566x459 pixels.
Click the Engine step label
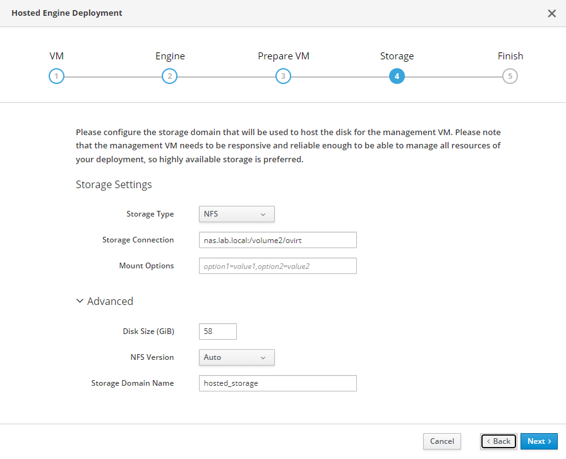(x=170, y=56)
